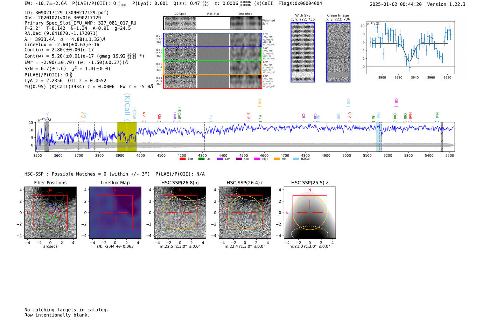Select the Obs: 20201021v016_3090217129 line
The height and width of the screenshot is (334, 490).
pos(63,18)
